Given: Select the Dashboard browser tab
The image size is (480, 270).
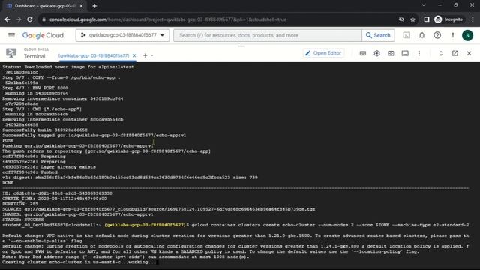Looking at the screenshot, I should coord(45,6).
